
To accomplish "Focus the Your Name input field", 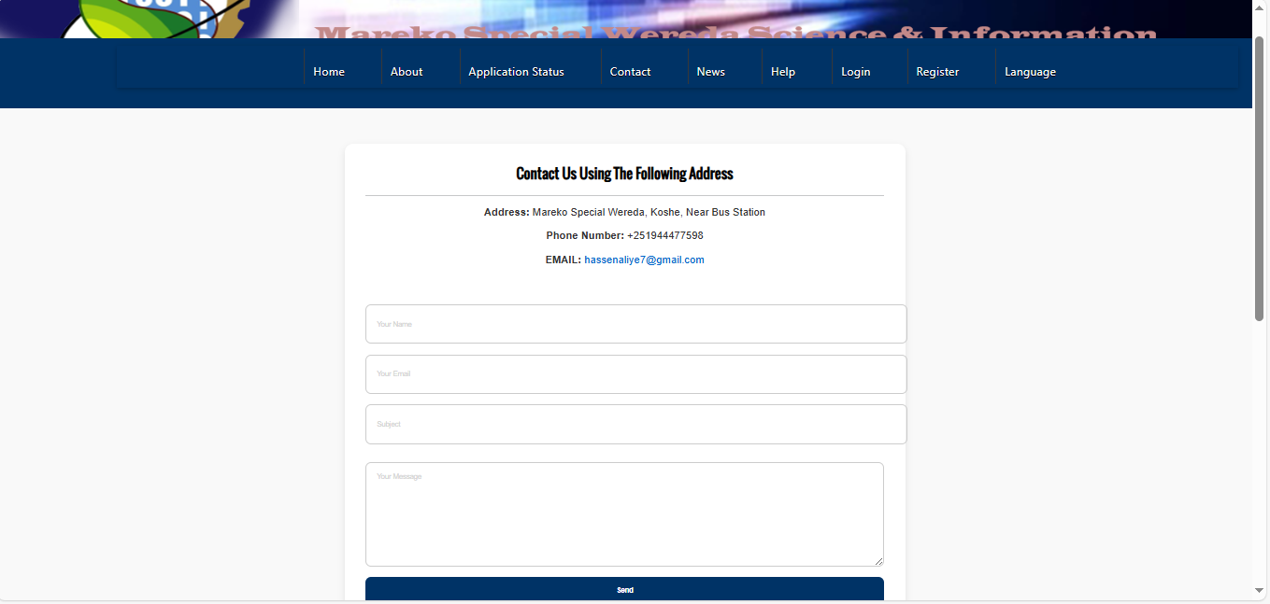I will pyautogui.click(x=635, y=324).
